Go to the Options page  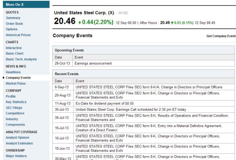(x=11, y=29)
